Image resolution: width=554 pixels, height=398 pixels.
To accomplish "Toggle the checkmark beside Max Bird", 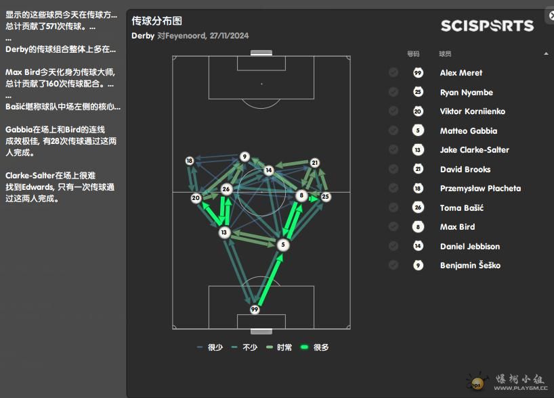I will coord(393,226).
